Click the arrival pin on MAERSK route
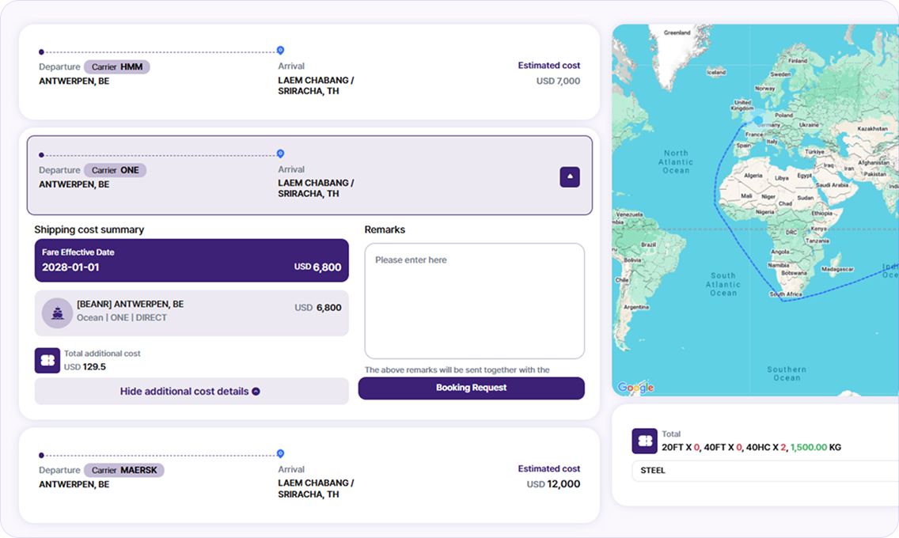Image resolution: width=899 pixels, height=538 pixels. tap(280, 454)
